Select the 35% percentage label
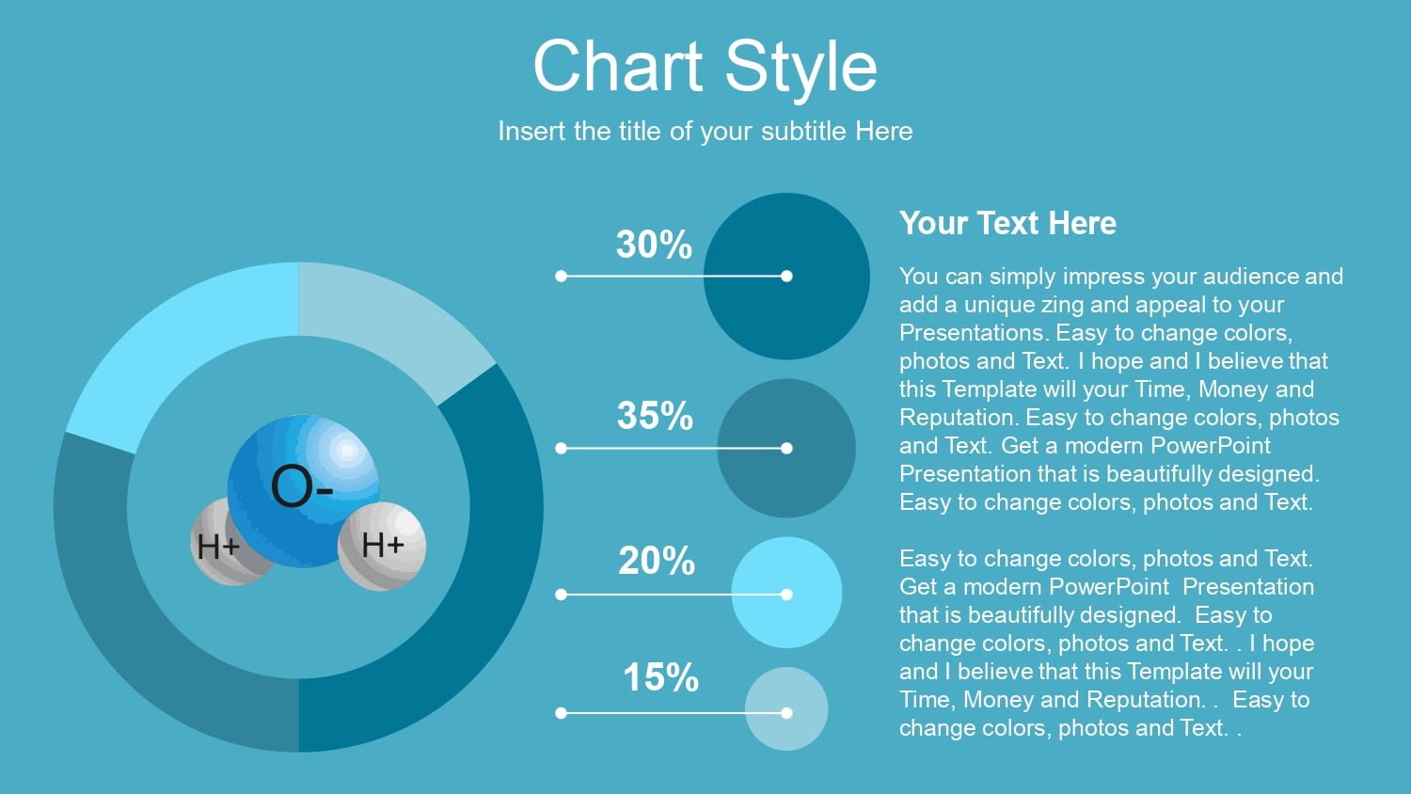This screenshot has width=1411, height=794. [x=655, y=416]
